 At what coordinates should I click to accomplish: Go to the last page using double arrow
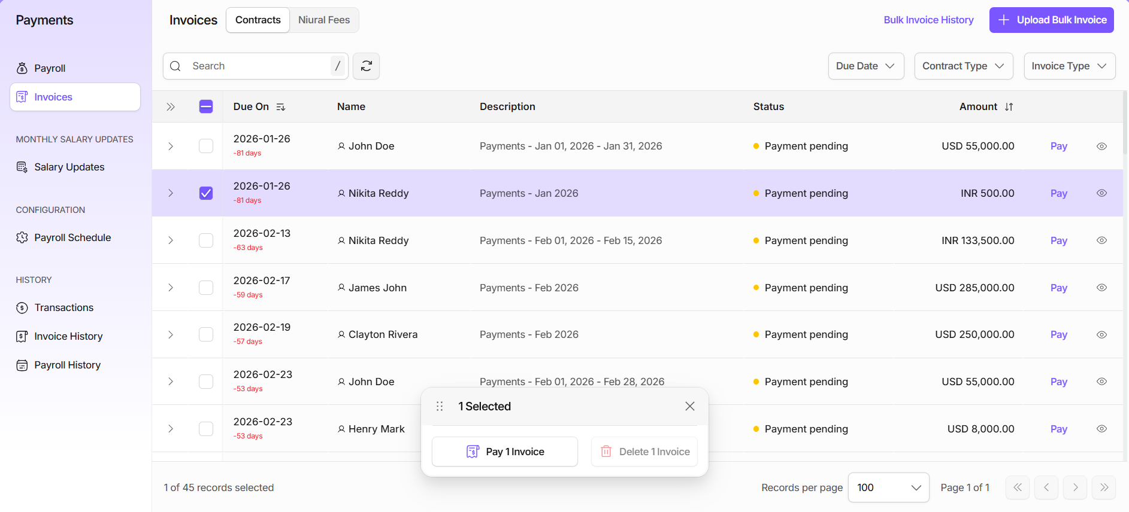click(x=1103, y=487)
